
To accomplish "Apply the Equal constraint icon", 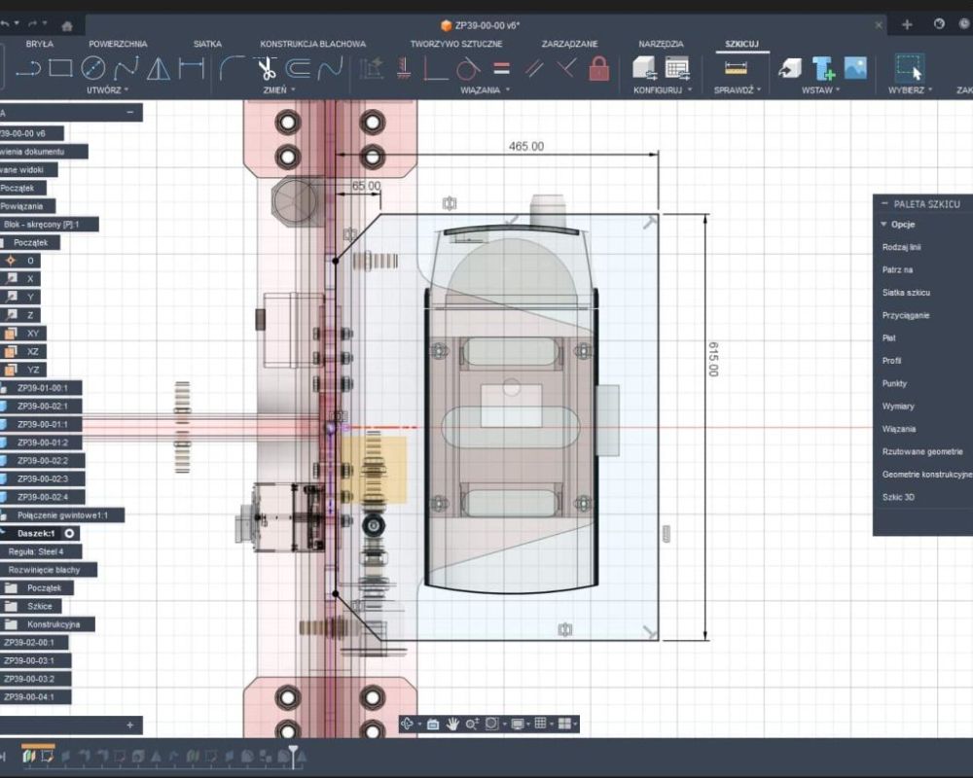I will tap(501, 68).
